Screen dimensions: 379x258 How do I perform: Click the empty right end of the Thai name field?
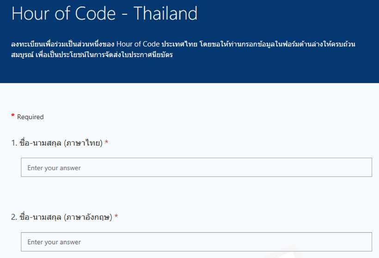coord(351,167)
